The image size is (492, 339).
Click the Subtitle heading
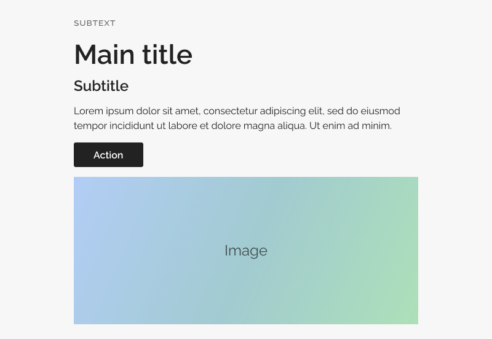[x=101, y=86]
